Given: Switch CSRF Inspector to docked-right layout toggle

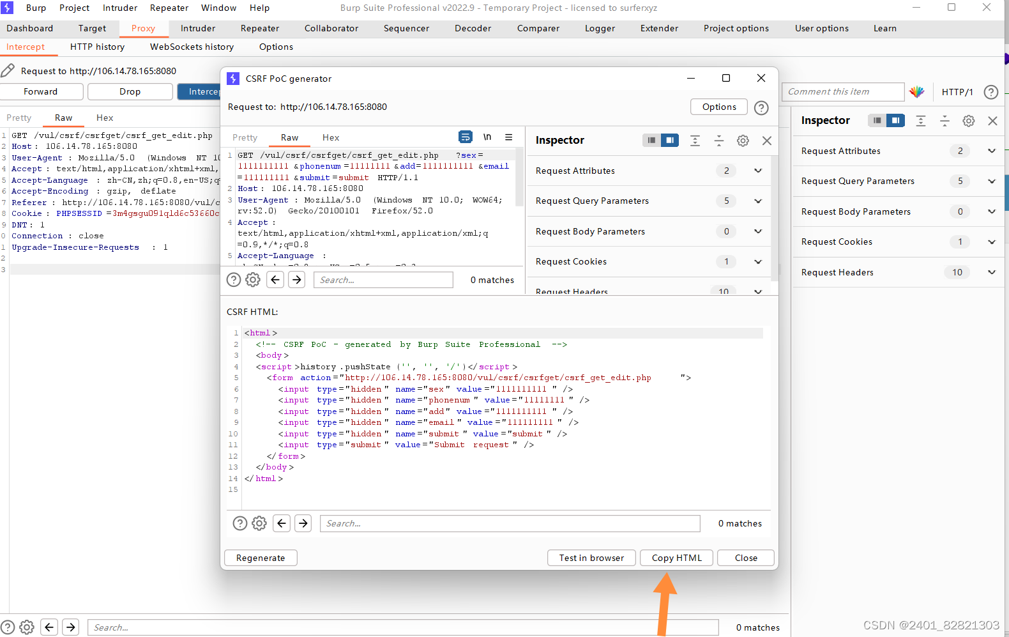Looking at the screenshot, I should [670, 140].
